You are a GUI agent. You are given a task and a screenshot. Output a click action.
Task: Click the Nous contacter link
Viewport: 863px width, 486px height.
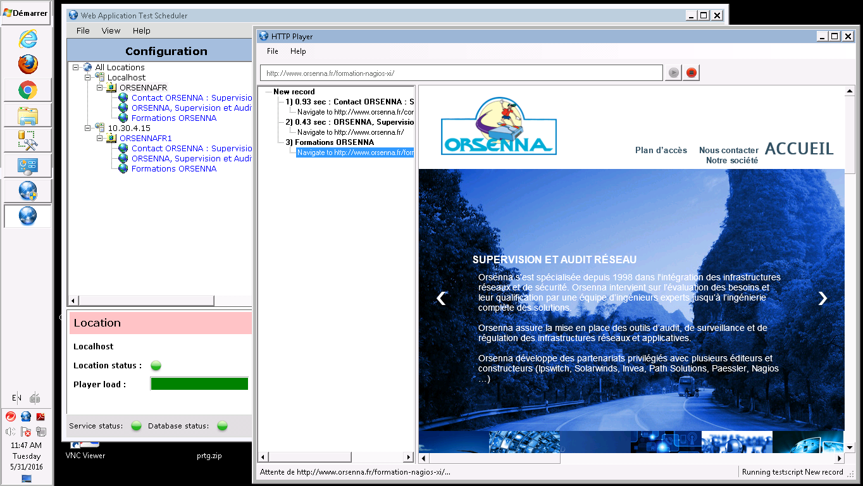pos(729,150)
